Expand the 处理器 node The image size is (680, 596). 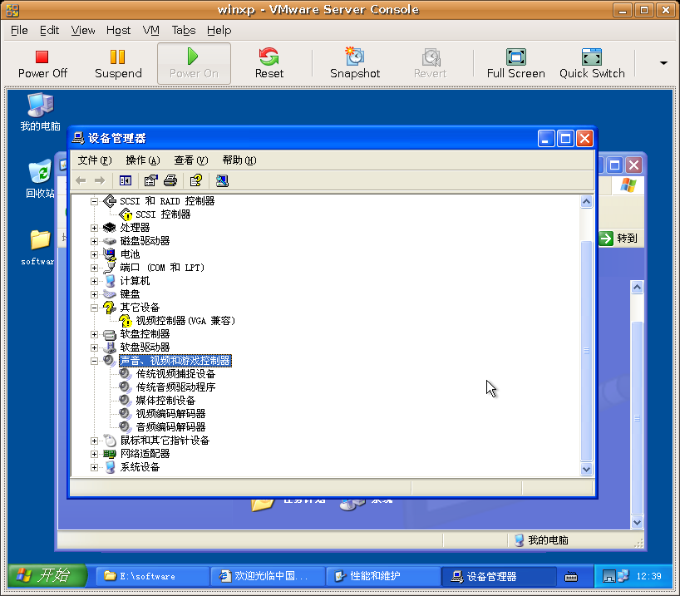(94, 228)
